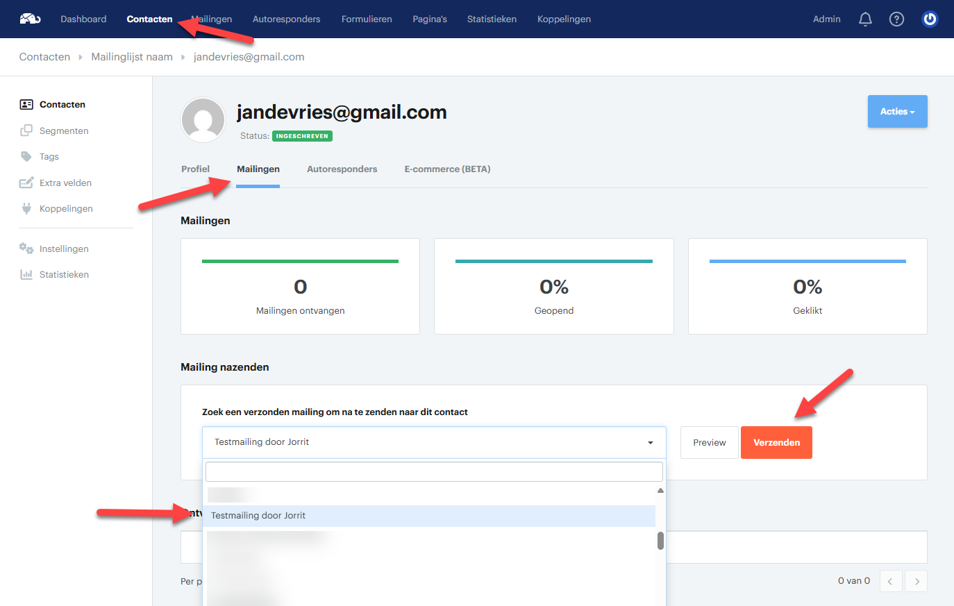Click the Tags sidebar tag icon
Viewport: 954px width, 606px height.
26,157
